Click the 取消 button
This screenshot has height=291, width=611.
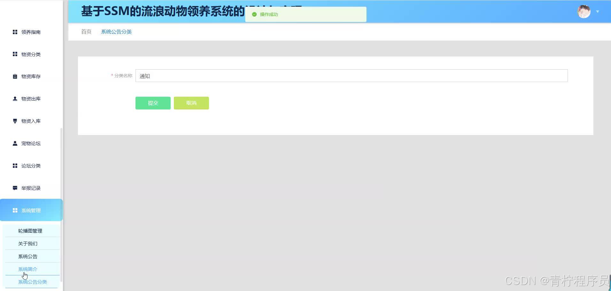[191, 103]
